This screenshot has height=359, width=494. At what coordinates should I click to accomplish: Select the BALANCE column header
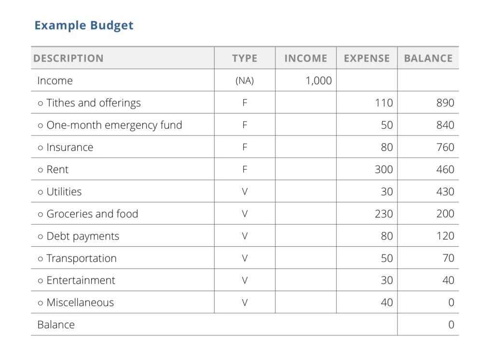[428, 58]
